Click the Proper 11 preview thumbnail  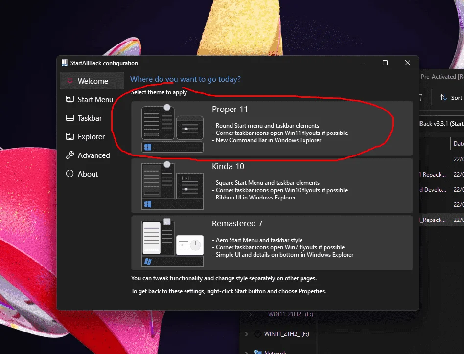[x=172, y=128]
